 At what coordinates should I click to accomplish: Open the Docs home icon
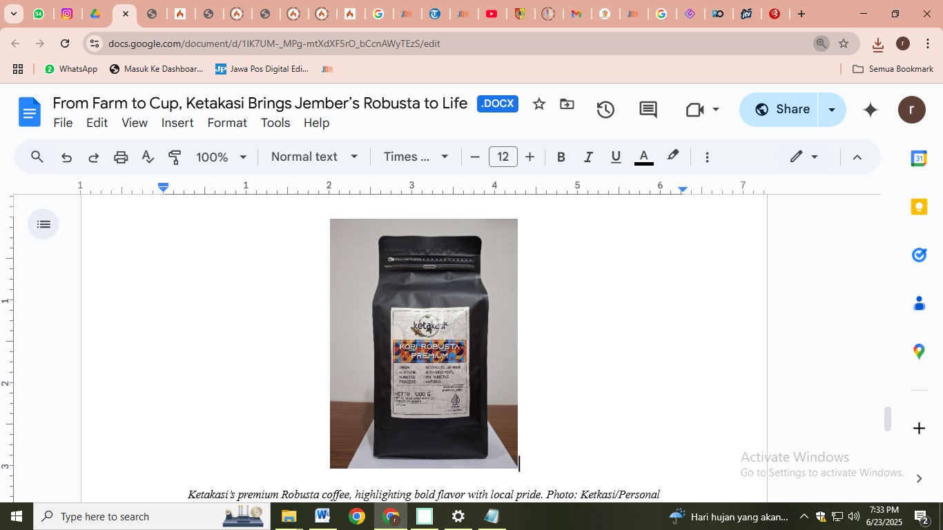[30, 112]
